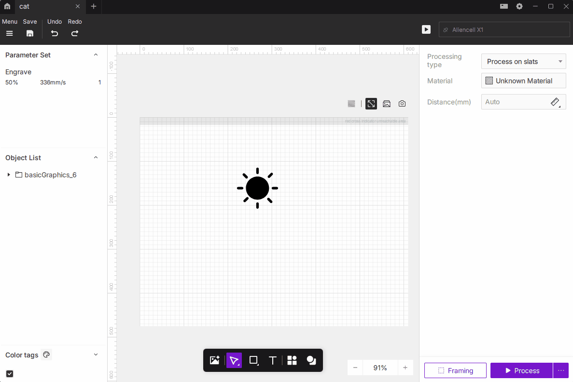
Task: Toggle the fit-to-view canvas button
Action: pos(371,104)
